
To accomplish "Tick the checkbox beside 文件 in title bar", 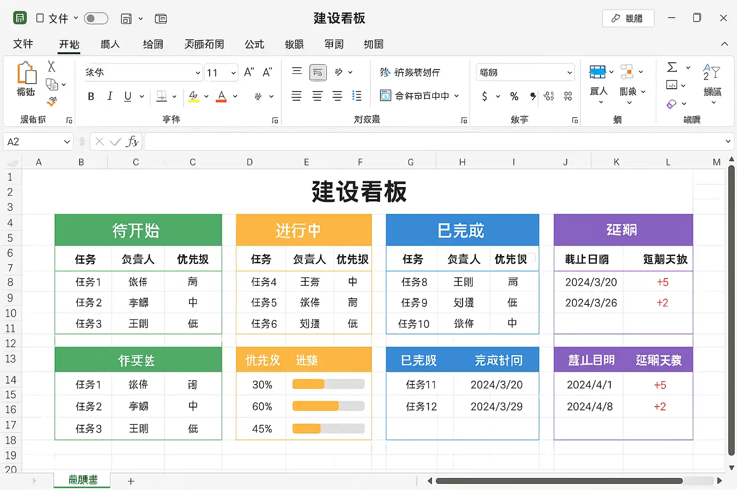I will [x=40, y=18].
